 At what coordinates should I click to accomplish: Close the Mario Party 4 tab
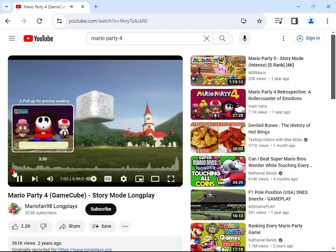[83, 7]
